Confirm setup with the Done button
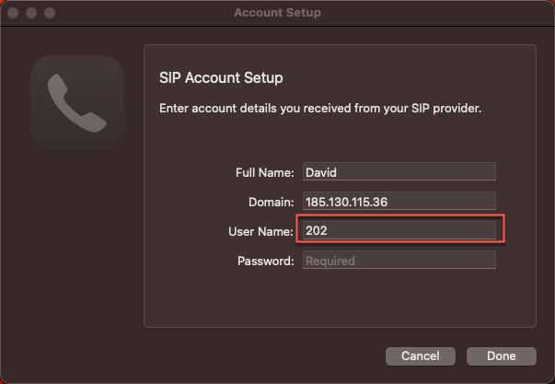555x384 pixels. pos(502,355)
